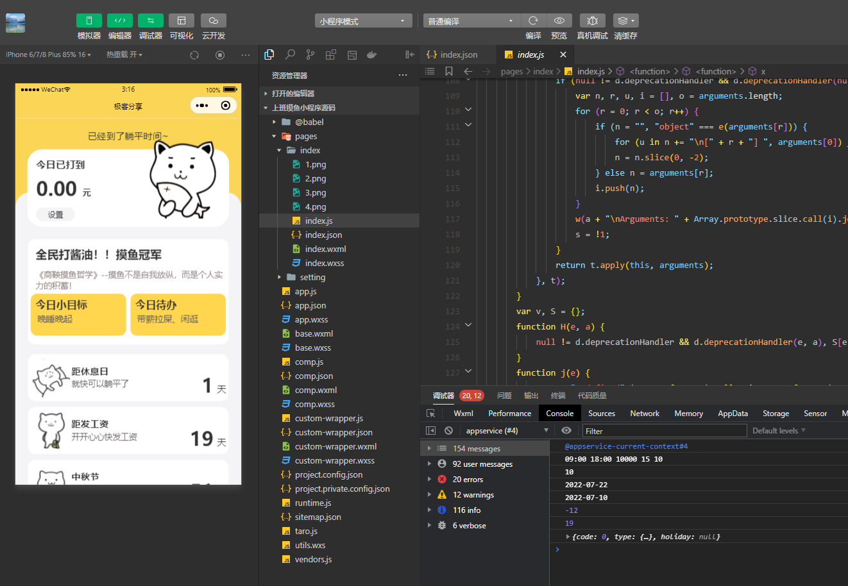Expand the 20 errors message group
The width and height of the screenshot is (848, 586).
click(468, 480)
